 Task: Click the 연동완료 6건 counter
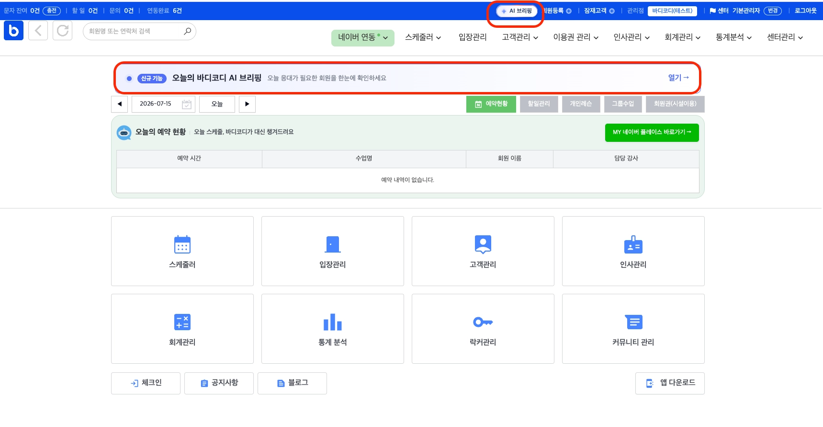click(x=164, y=11)
